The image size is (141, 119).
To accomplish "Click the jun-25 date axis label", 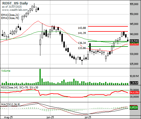I will pos(50,117).
